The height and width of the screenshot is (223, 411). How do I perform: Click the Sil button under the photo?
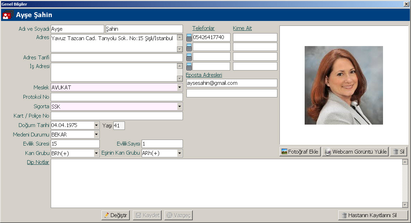tap(399, 151)
